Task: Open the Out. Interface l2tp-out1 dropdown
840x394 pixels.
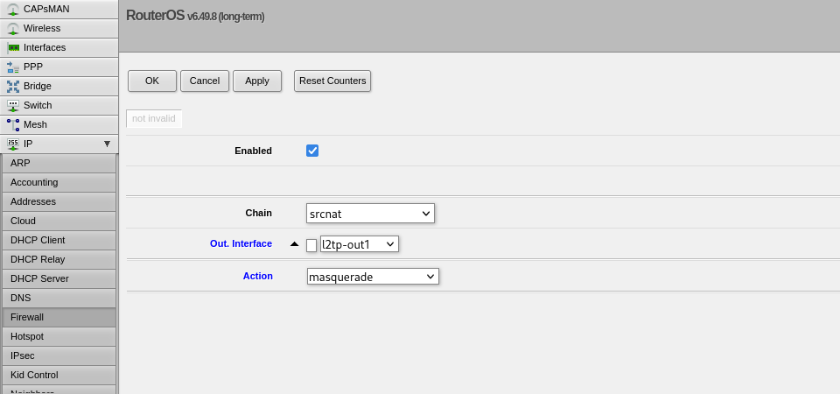Action: 359,244
